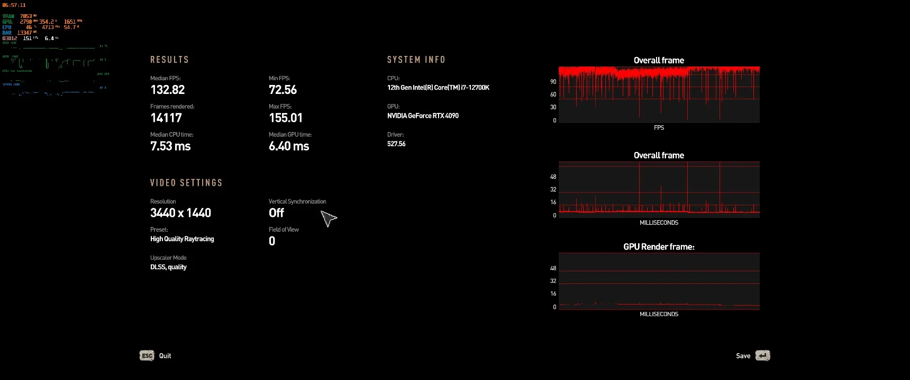Image resolution: width=910 pixels, height=380 pixels.
Task: Click the Upscaler Mode label
Action: pyautogui.click(x=168, y=258)
